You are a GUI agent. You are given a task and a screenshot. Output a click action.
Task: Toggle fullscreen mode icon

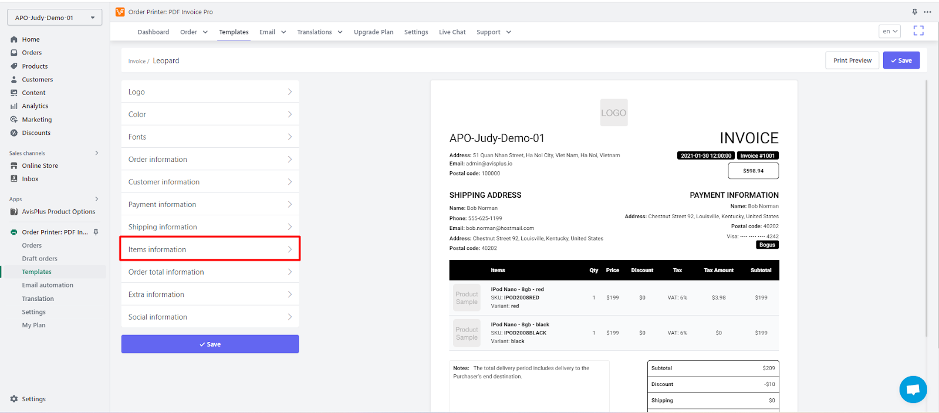[x=918, y=31]
